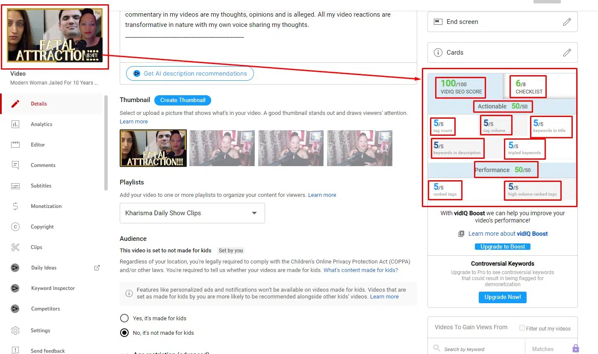Click the sidebar vertical scrollbar

click(106, 143)
